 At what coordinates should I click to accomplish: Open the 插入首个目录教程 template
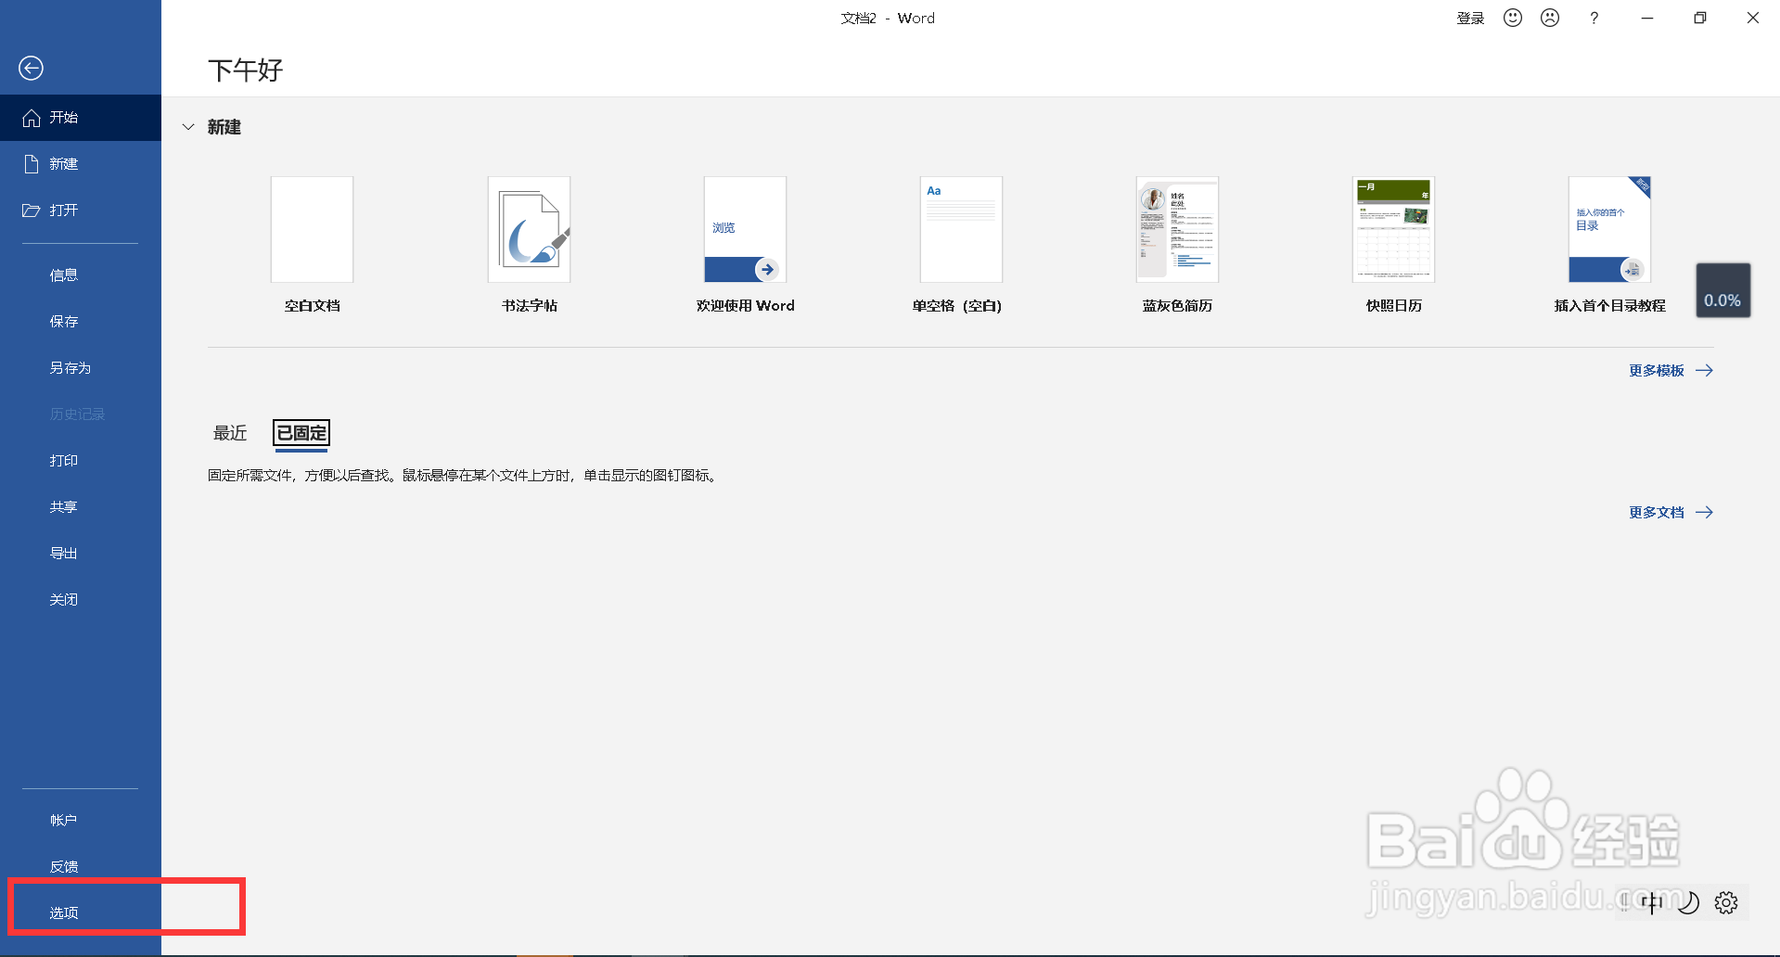tap(1609, 229)
